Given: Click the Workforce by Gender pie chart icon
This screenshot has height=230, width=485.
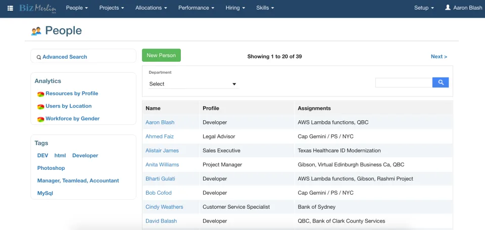Looking at the screenshot, I should pos(41,119).
